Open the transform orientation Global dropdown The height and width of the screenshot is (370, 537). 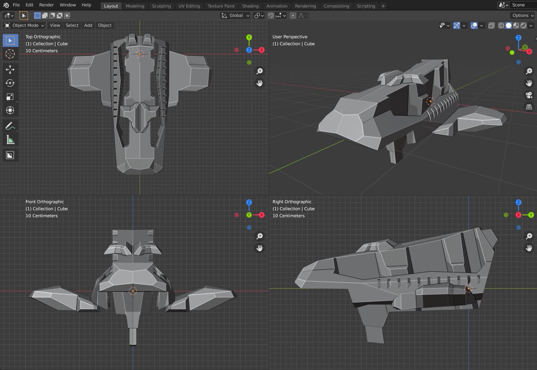(x=236, y=15)
